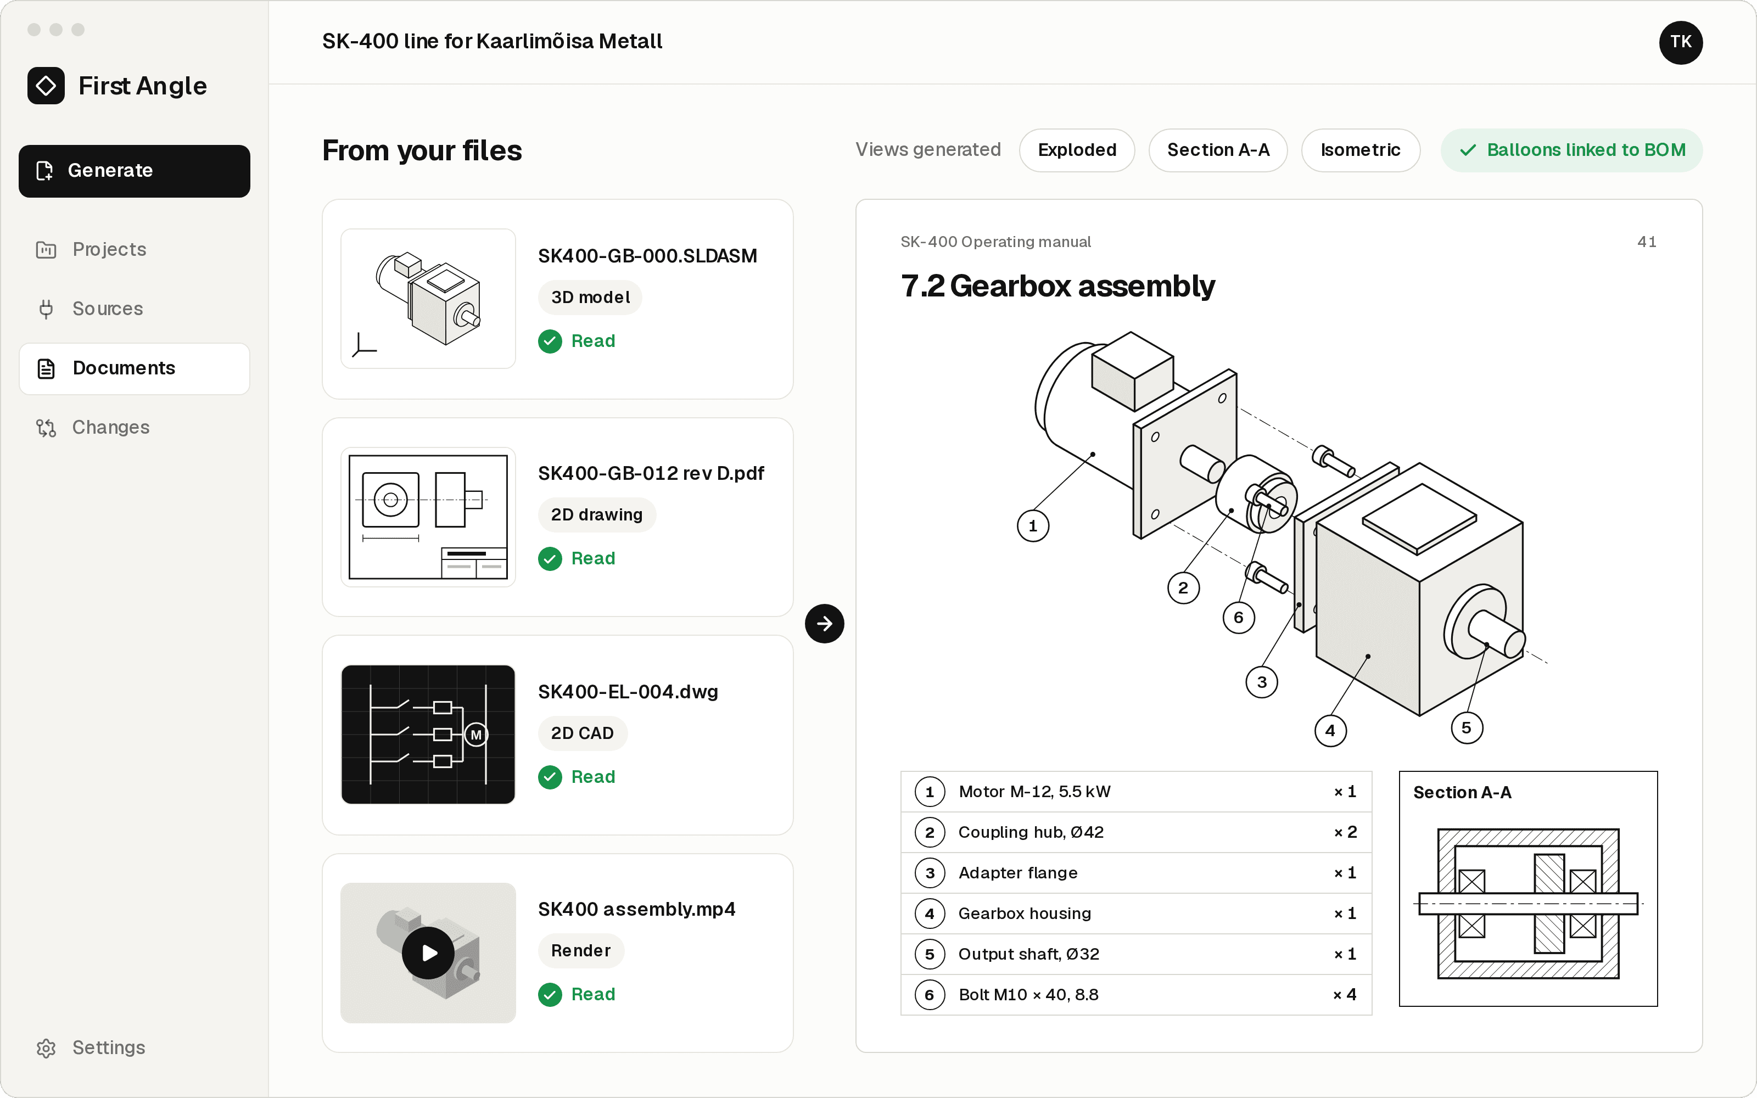
Task: Click the Changes compare icon
Action: tap(47, 428)
